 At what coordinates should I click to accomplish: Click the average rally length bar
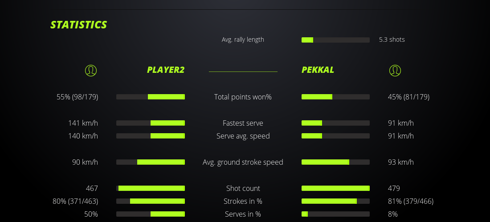pos(335,40)
